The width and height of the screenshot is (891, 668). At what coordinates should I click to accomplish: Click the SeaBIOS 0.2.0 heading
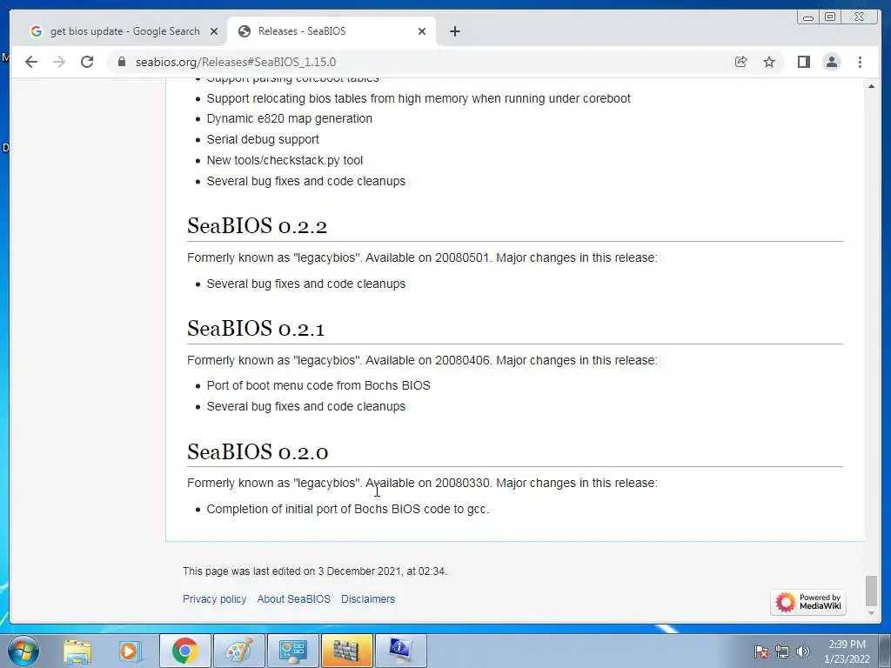click(258, 451)
